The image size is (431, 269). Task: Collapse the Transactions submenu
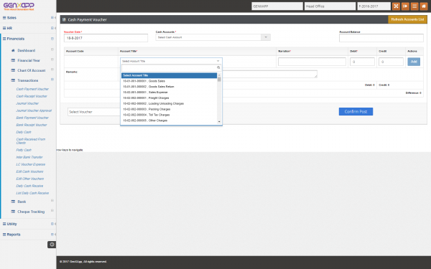point(52,80)
